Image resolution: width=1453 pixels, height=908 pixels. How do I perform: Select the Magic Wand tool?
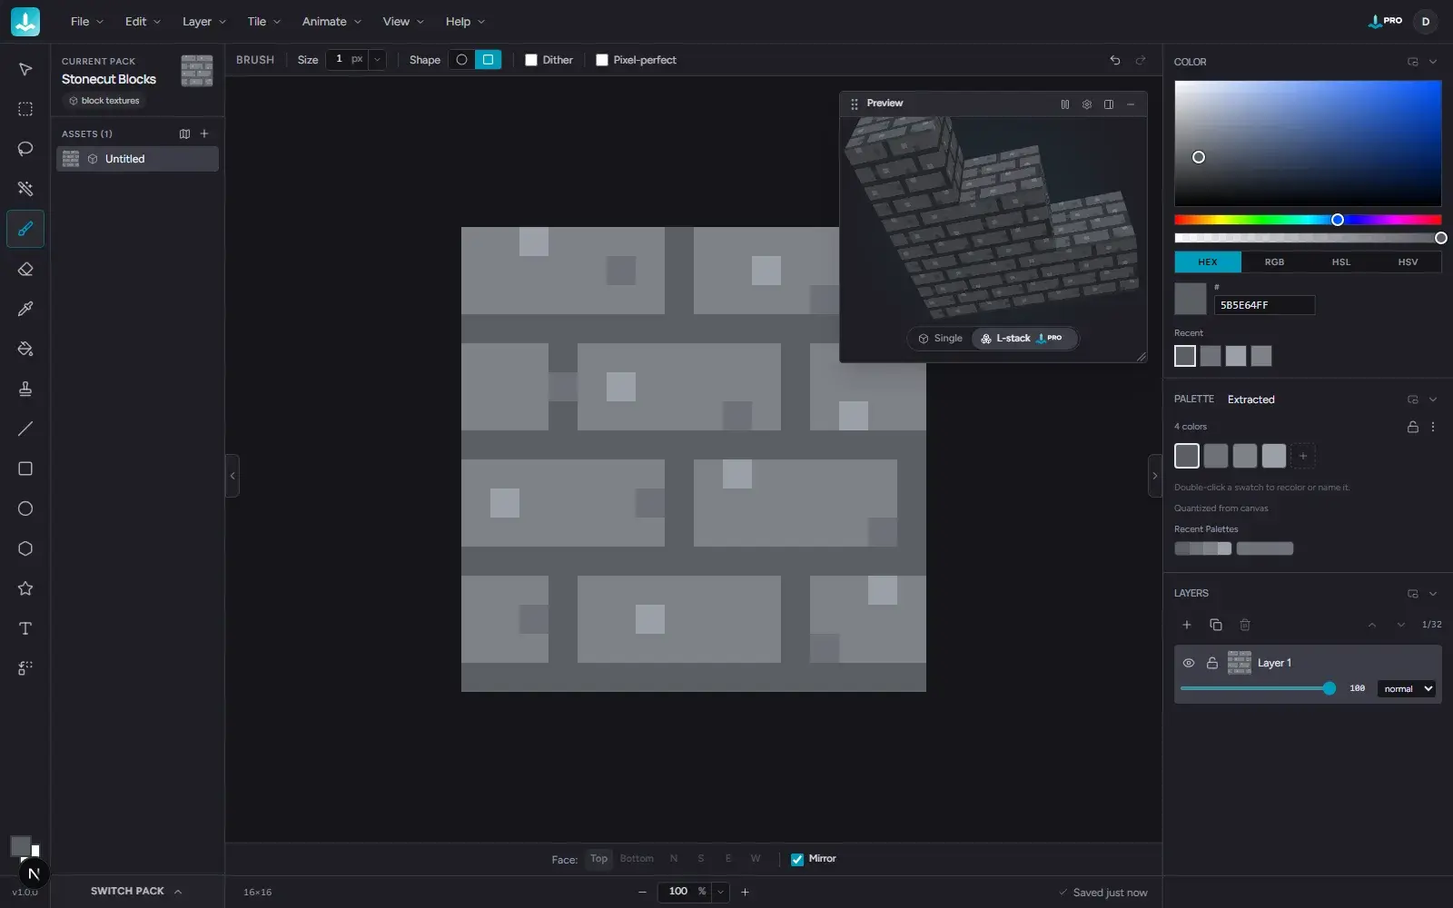[x=25, y=189]
